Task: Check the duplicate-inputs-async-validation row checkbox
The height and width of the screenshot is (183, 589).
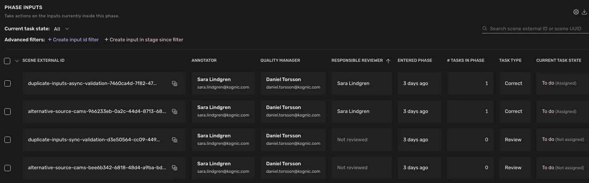Action: click(7, 83)
